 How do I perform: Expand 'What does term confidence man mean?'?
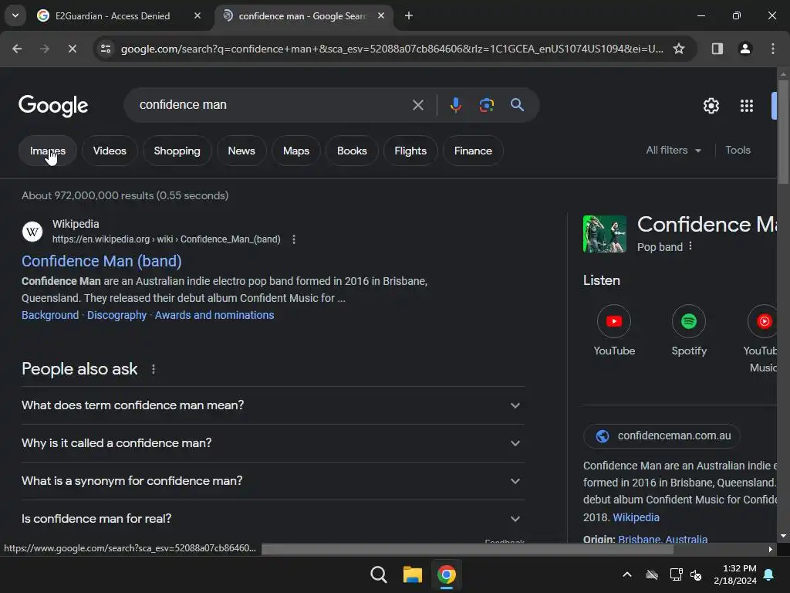tap(272, 405)
